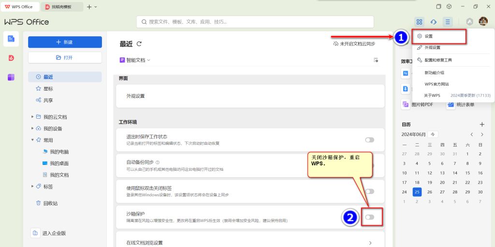495x247 pixels.
Task: Go to the previous month in the calendar
Action: point(472,135)
